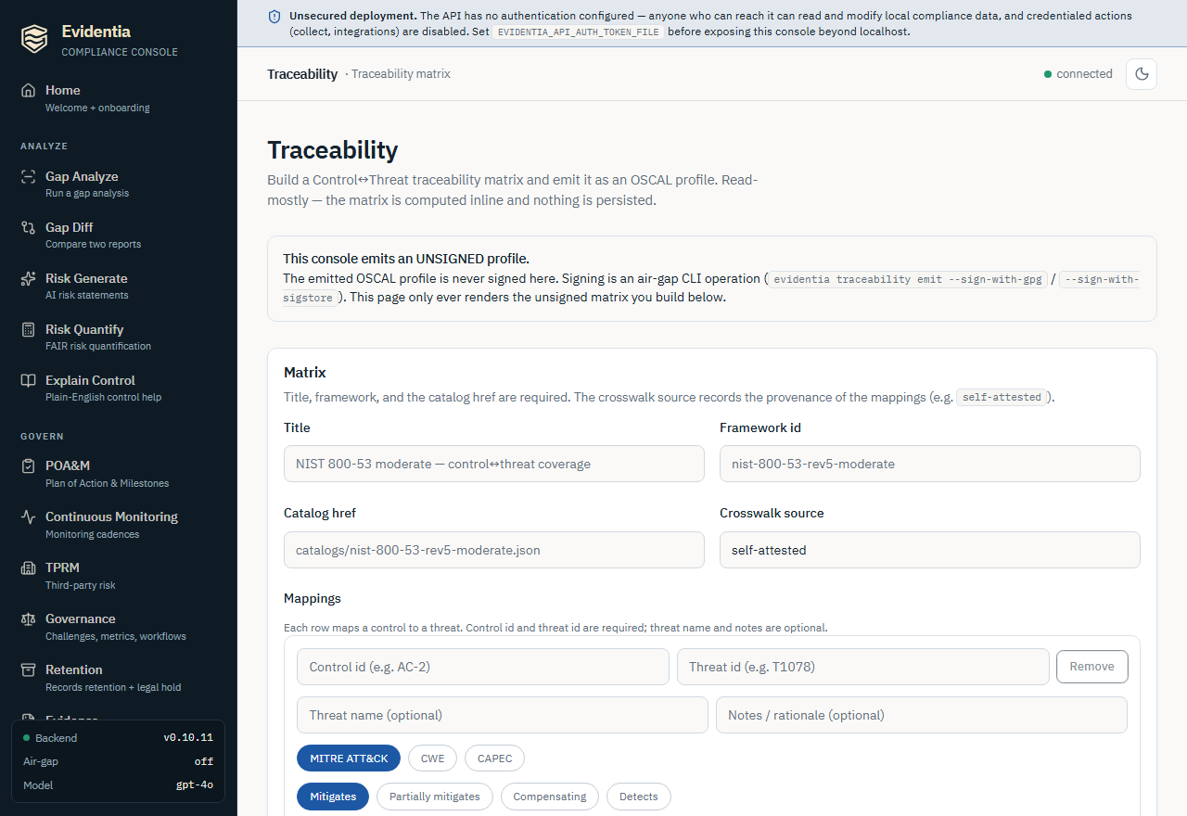
Task: Toggle dark mode with moon icon
Action: coord(1142,74)
